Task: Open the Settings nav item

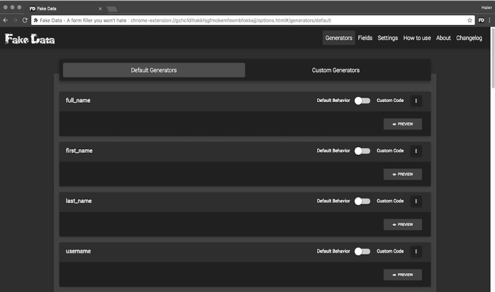Action: [388, 38]
